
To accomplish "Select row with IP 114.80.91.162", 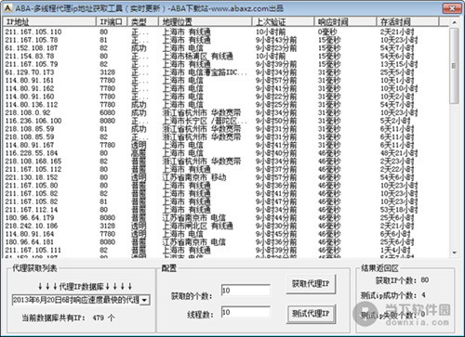I will [226, 88].
